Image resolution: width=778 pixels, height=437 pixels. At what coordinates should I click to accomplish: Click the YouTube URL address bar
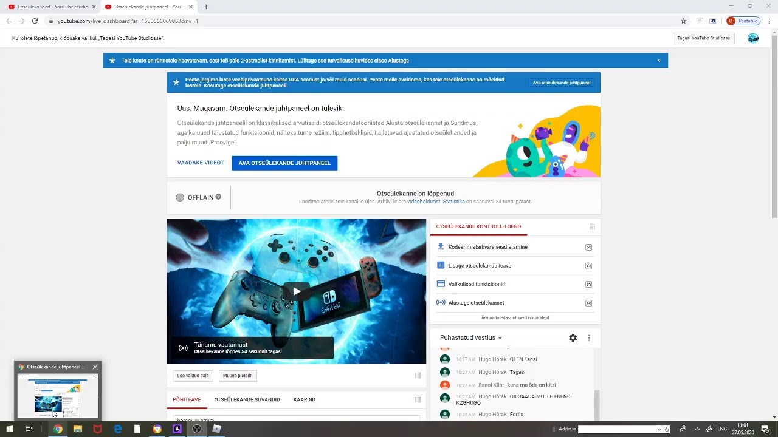(x=365, y=21)
